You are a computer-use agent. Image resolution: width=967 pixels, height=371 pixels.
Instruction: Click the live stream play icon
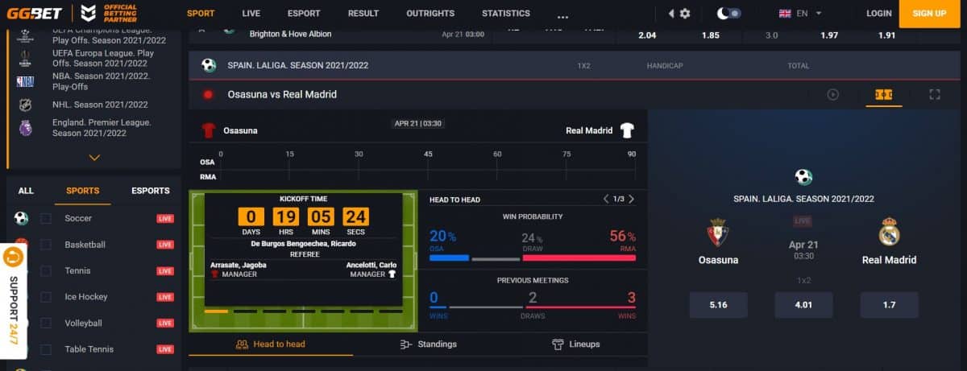[x=832, y=94]
